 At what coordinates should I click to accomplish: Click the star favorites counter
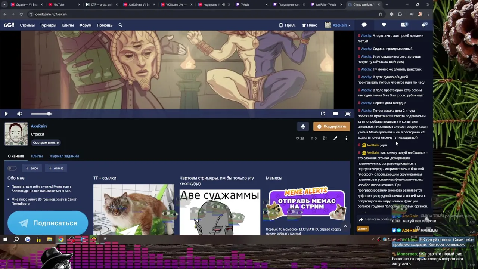tap(313, 138)
